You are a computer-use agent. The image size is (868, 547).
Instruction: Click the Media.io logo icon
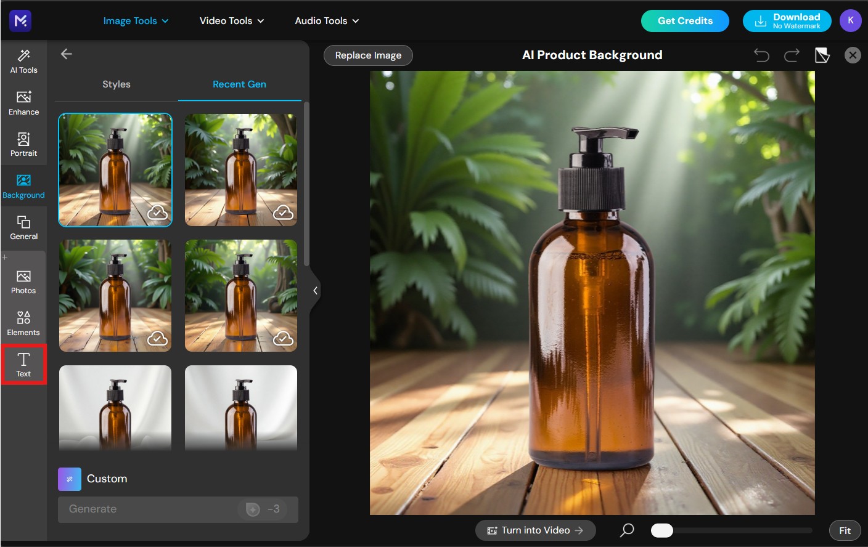coord(20,21)
